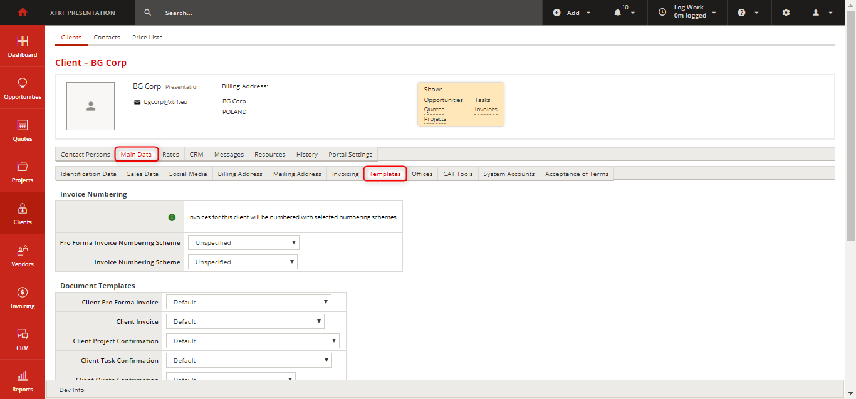Expand Pro Forma Invoice Numbering Scheme dropdown
856x399 pixels.
click(244, 242)
